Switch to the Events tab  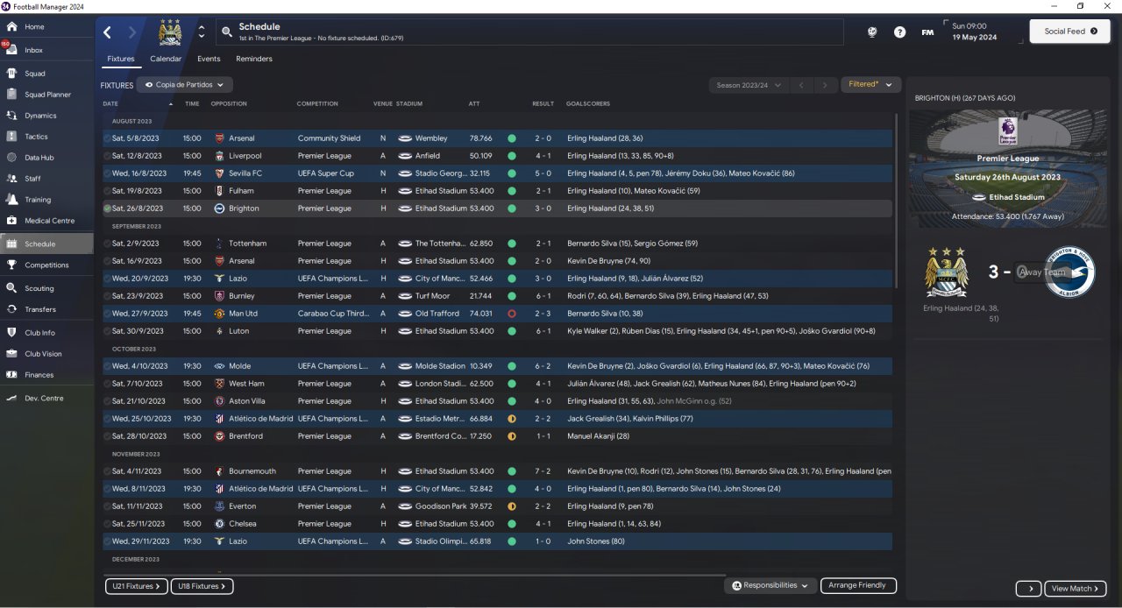pos(209,59)
